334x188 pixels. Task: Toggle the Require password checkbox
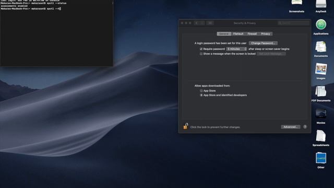click(201, 49)
